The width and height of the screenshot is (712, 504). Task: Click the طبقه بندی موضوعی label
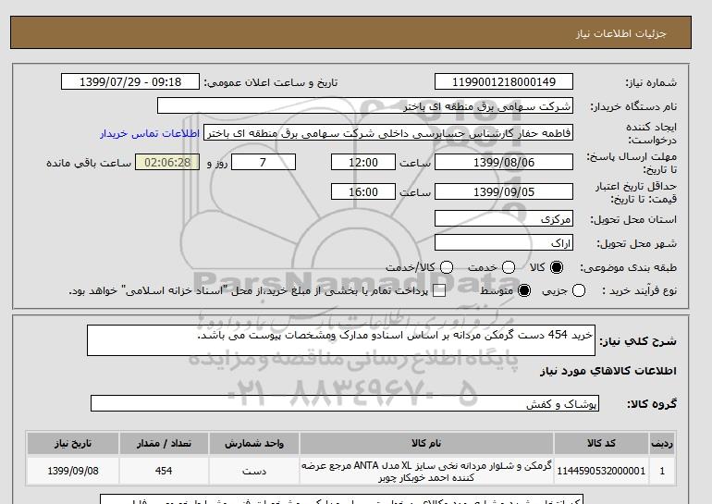tap(629, 268)
